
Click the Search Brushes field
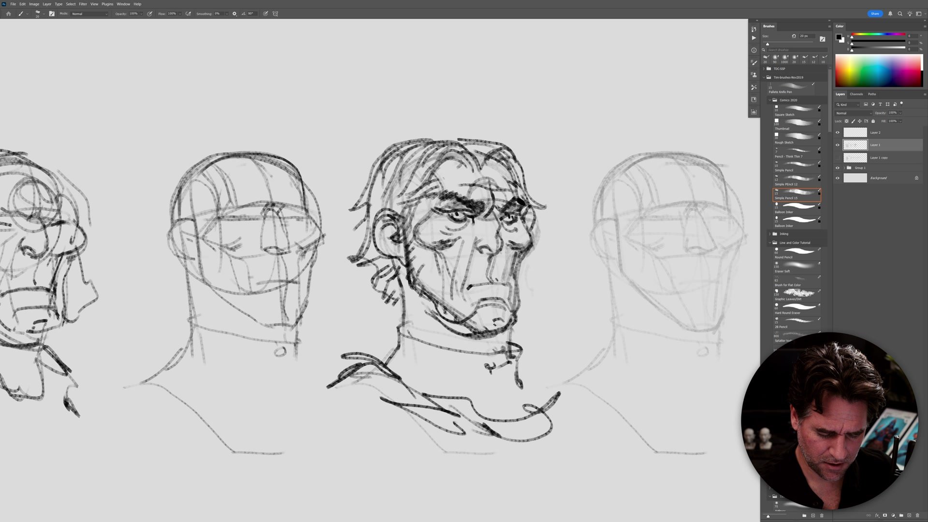click(x=797, y=50)
